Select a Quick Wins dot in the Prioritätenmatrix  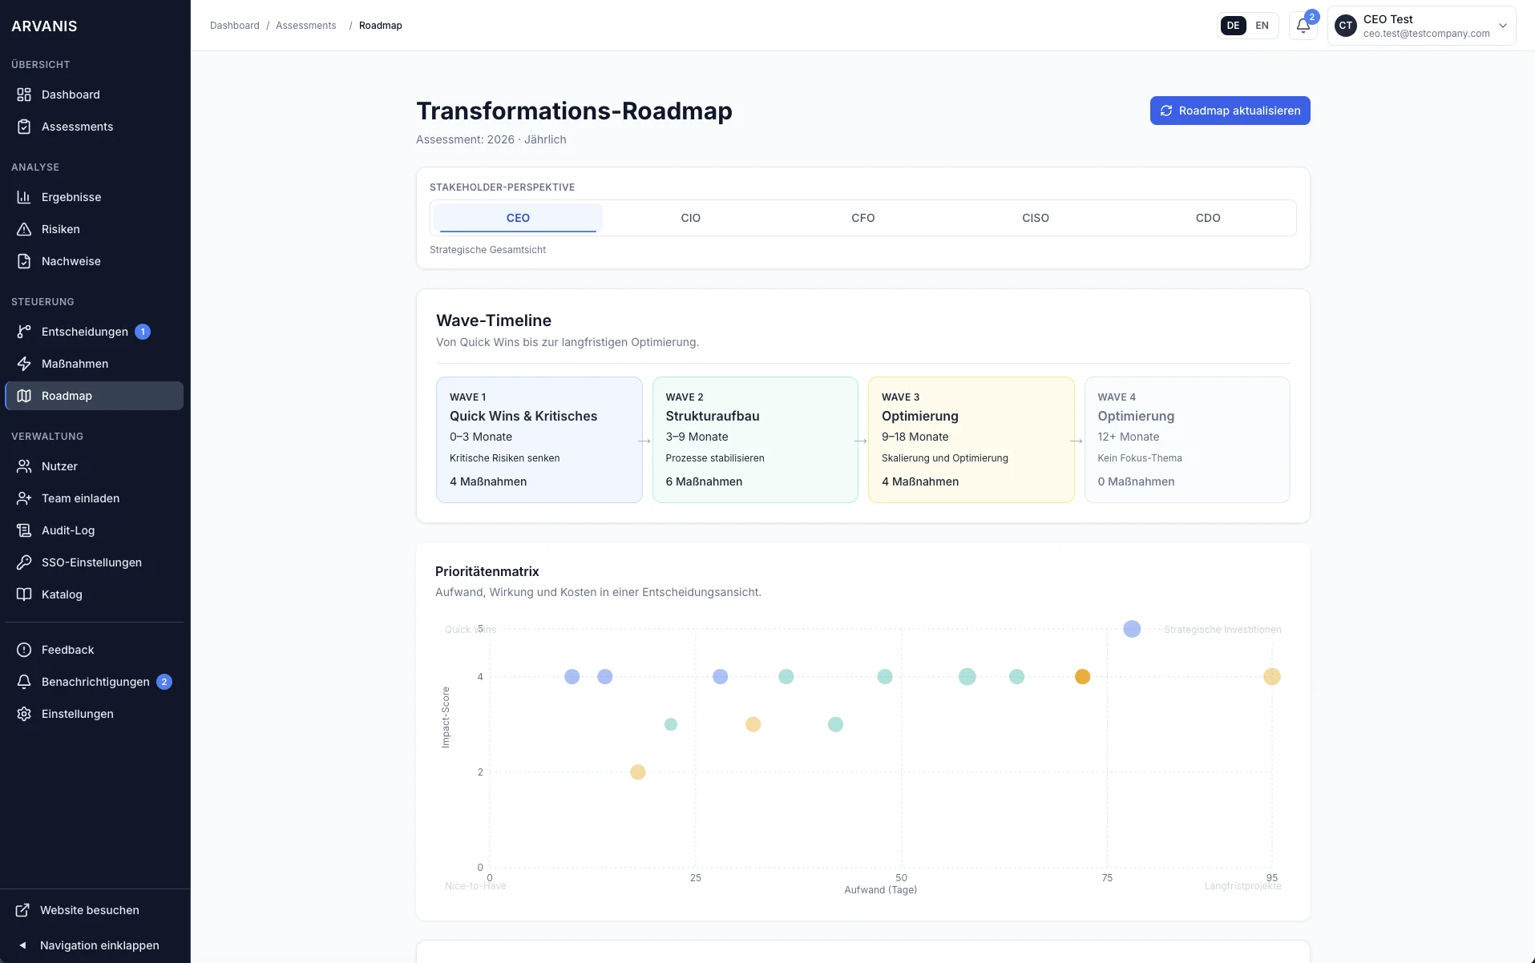coord(572,676)
